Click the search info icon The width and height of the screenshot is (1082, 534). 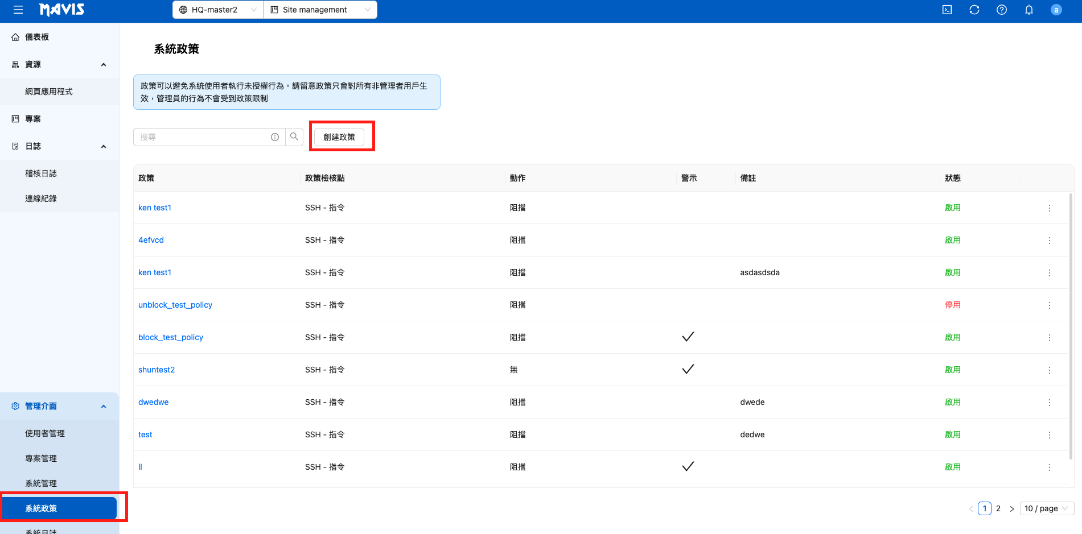tap(275, 137)
